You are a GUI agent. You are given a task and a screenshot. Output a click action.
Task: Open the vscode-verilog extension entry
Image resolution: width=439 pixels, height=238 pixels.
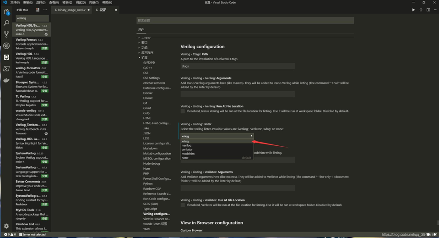point(31,115)
